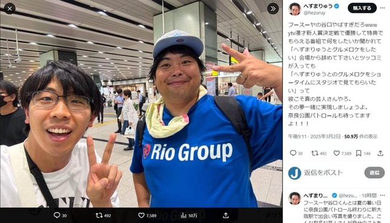The width and height of the screenshot is (390, 223).
Task: Share post using the sidebar share icon
Action: click(380, 153)
